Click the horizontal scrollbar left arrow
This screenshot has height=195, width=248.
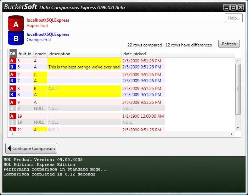pyautogui.click(x=12, y=134)
